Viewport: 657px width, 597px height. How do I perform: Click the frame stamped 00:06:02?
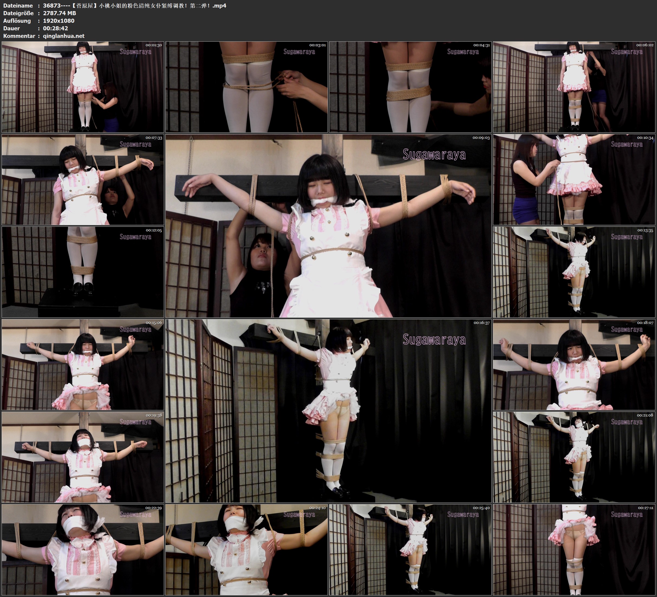(574, 87)
